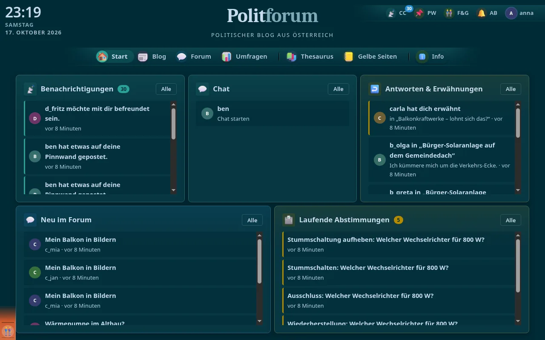This screenshot has width=545, height=340.
Task: Open anna's profile avatar
Action: (x=511, y=13)
